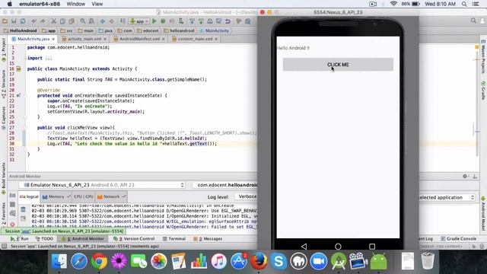Close the MainActivity.java tab
487x274 pixels.
click(53, 39)
